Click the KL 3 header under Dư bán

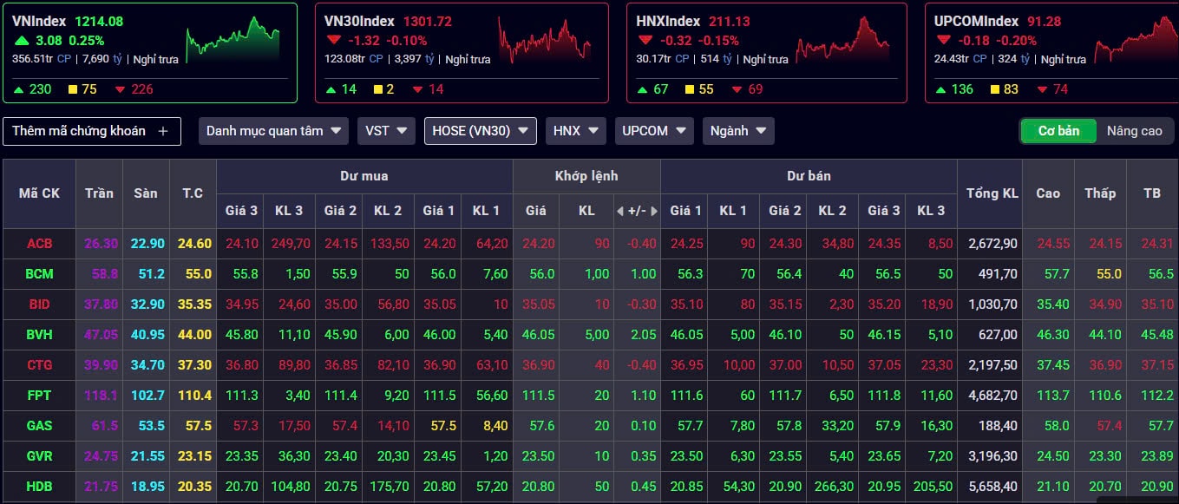931,211
